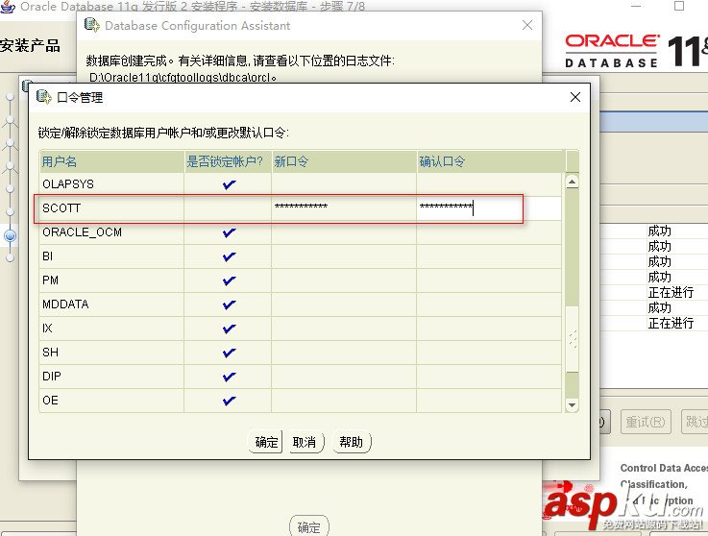This screenshot has height=536, width=708.
Task: Select the SCOTT user row name
Action: click(x=61, y=208)
